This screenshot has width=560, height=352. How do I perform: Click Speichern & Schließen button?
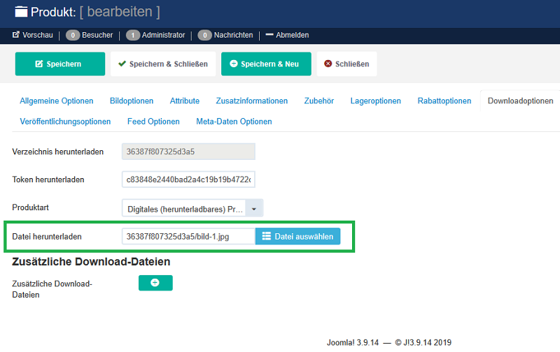163,64
